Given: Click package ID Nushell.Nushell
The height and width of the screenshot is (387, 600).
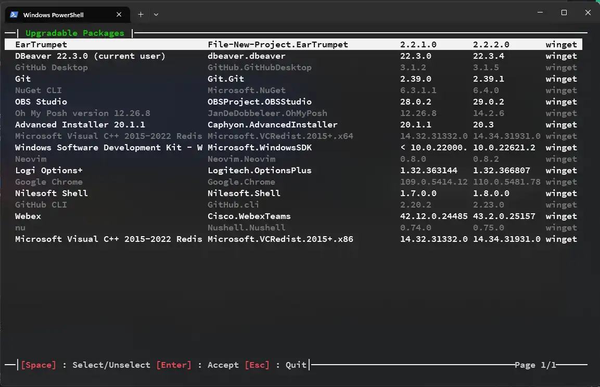Looking at the screenshot, I should pos(247,227).
